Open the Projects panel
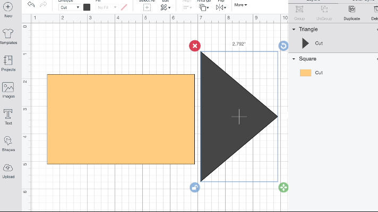Image resolution: width=378 pixels, height=212 pixels. coord(8,63)
